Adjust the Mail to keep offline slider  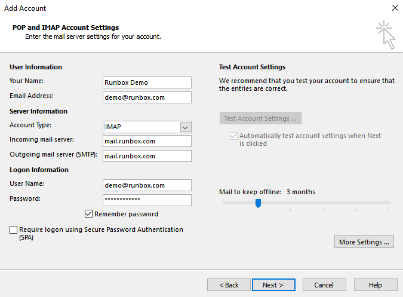tap(258, 203)
